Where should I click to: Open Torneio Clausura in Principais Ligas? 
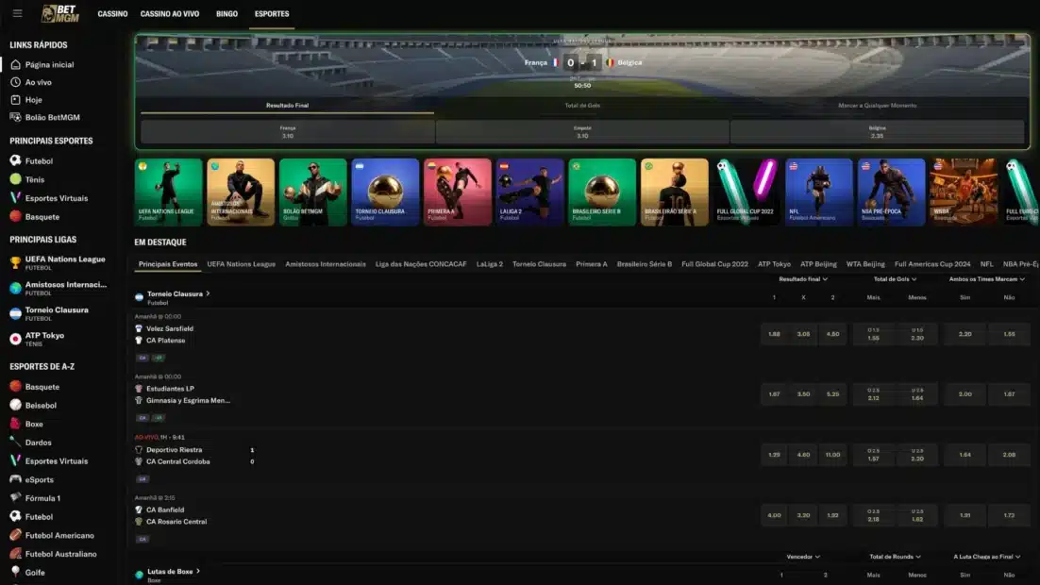point(57,313)
